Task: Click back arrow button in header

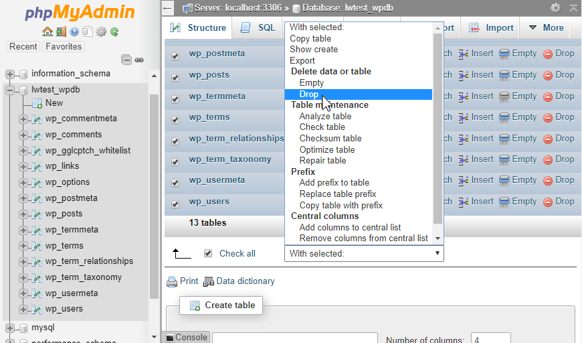Action: [x=168, y=8]
